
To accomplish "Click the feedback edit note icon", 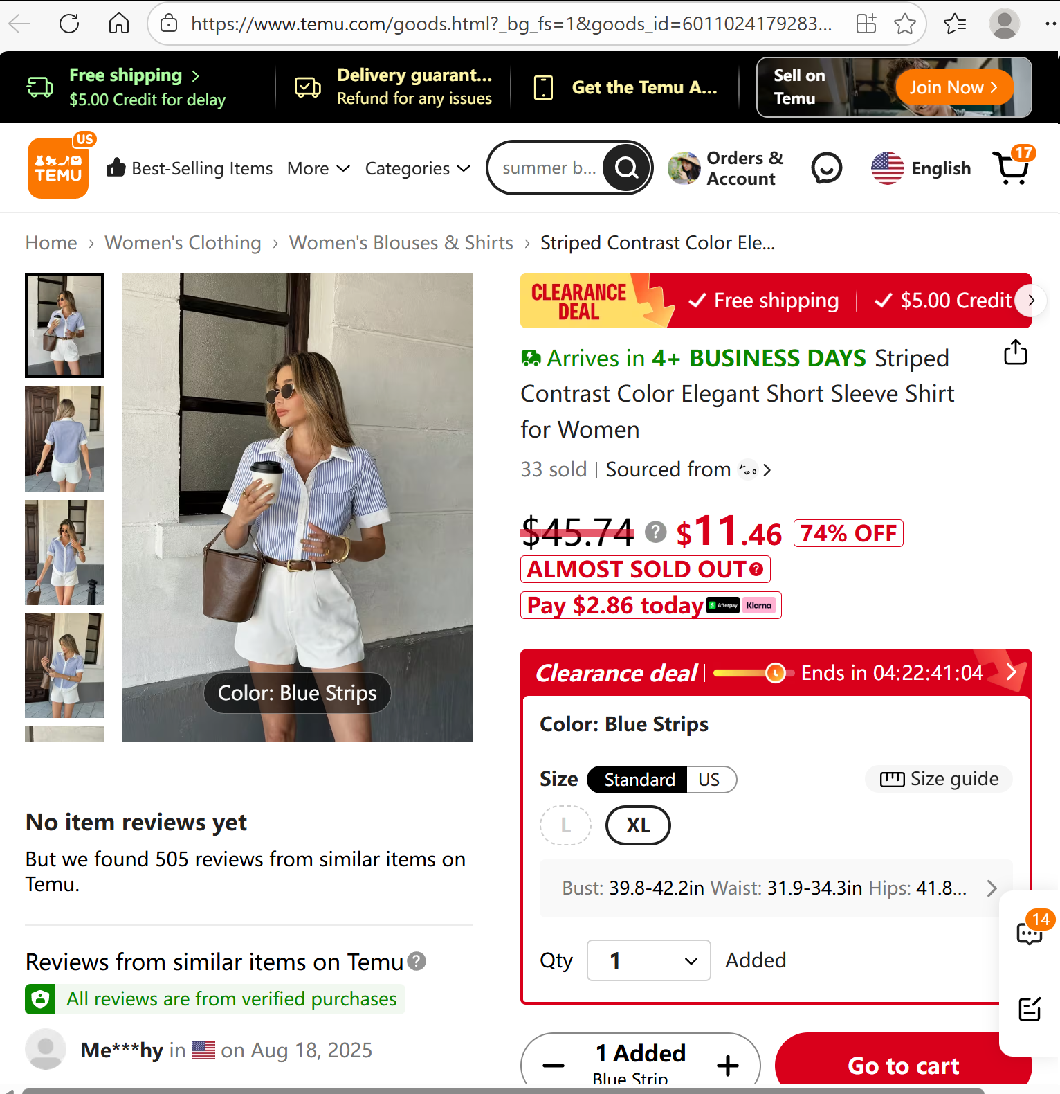I will (x=1030, y=1009).
